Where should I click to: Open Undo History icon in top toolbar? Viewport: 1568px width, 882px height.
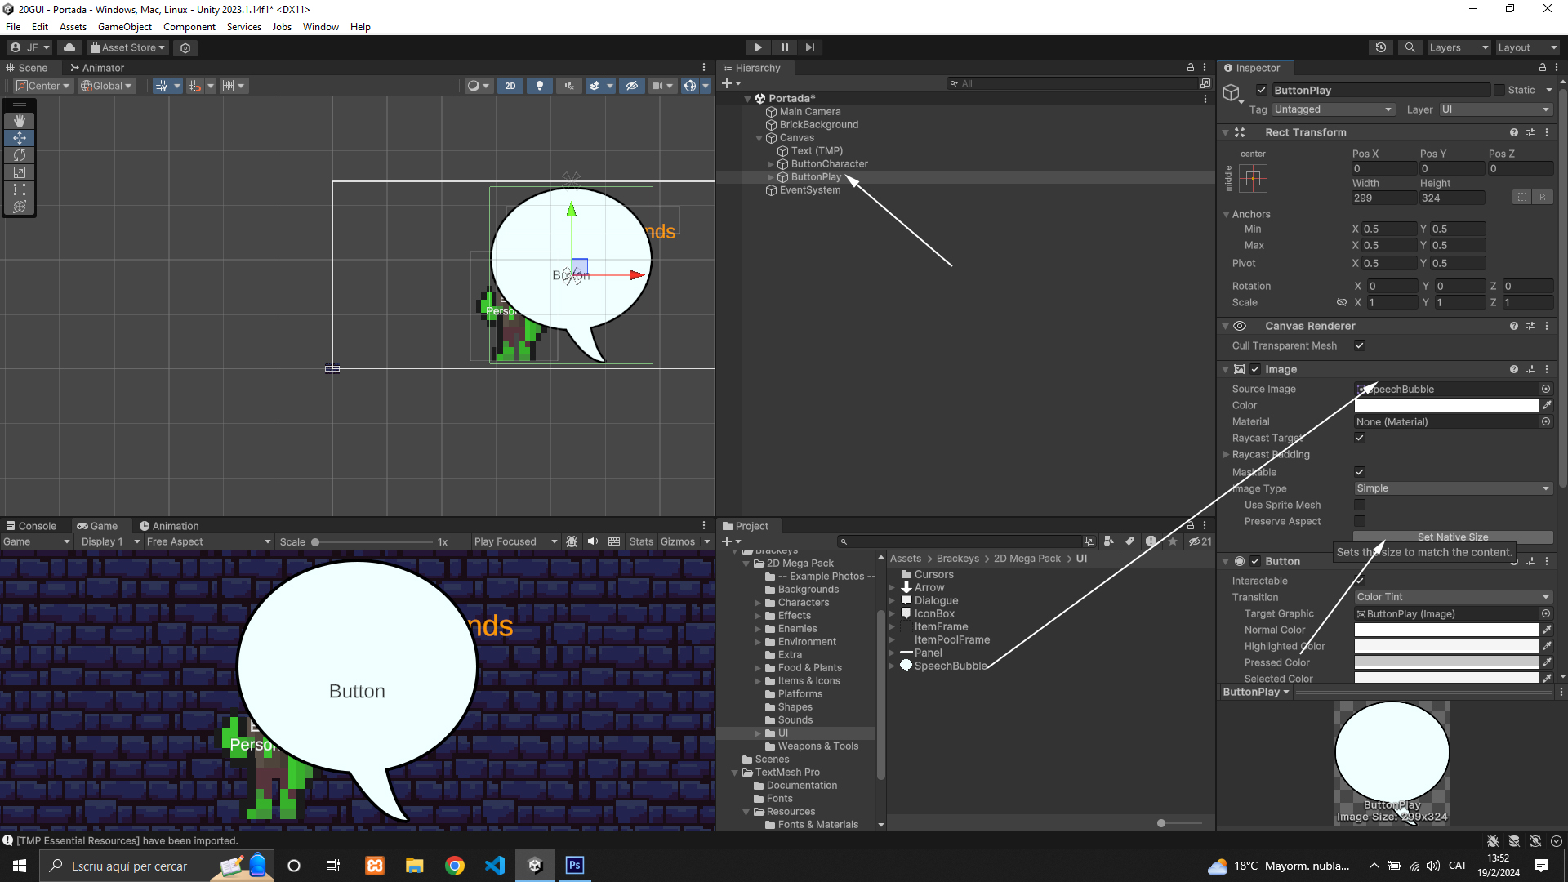point(1381,47)
